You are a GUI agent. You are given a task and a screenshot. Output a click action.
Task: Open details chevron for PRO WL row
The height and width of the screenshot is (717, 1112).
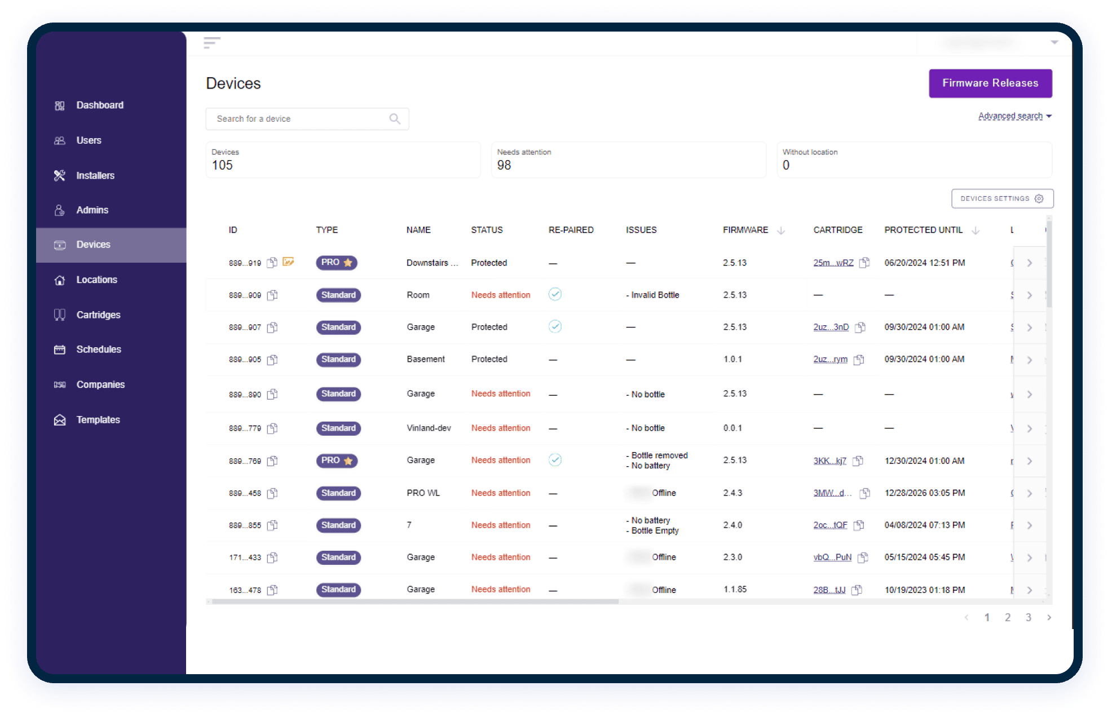pos(1030,494)
